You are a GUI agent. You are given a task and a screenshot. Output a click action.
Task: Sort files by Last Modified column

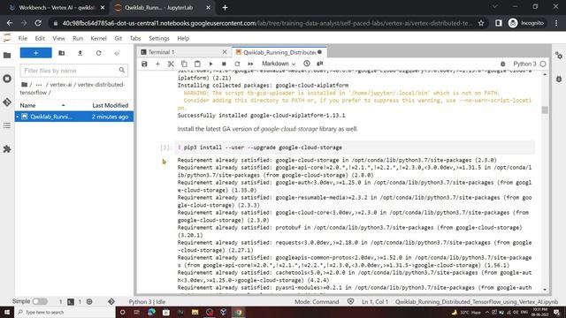tap(110, 105)
